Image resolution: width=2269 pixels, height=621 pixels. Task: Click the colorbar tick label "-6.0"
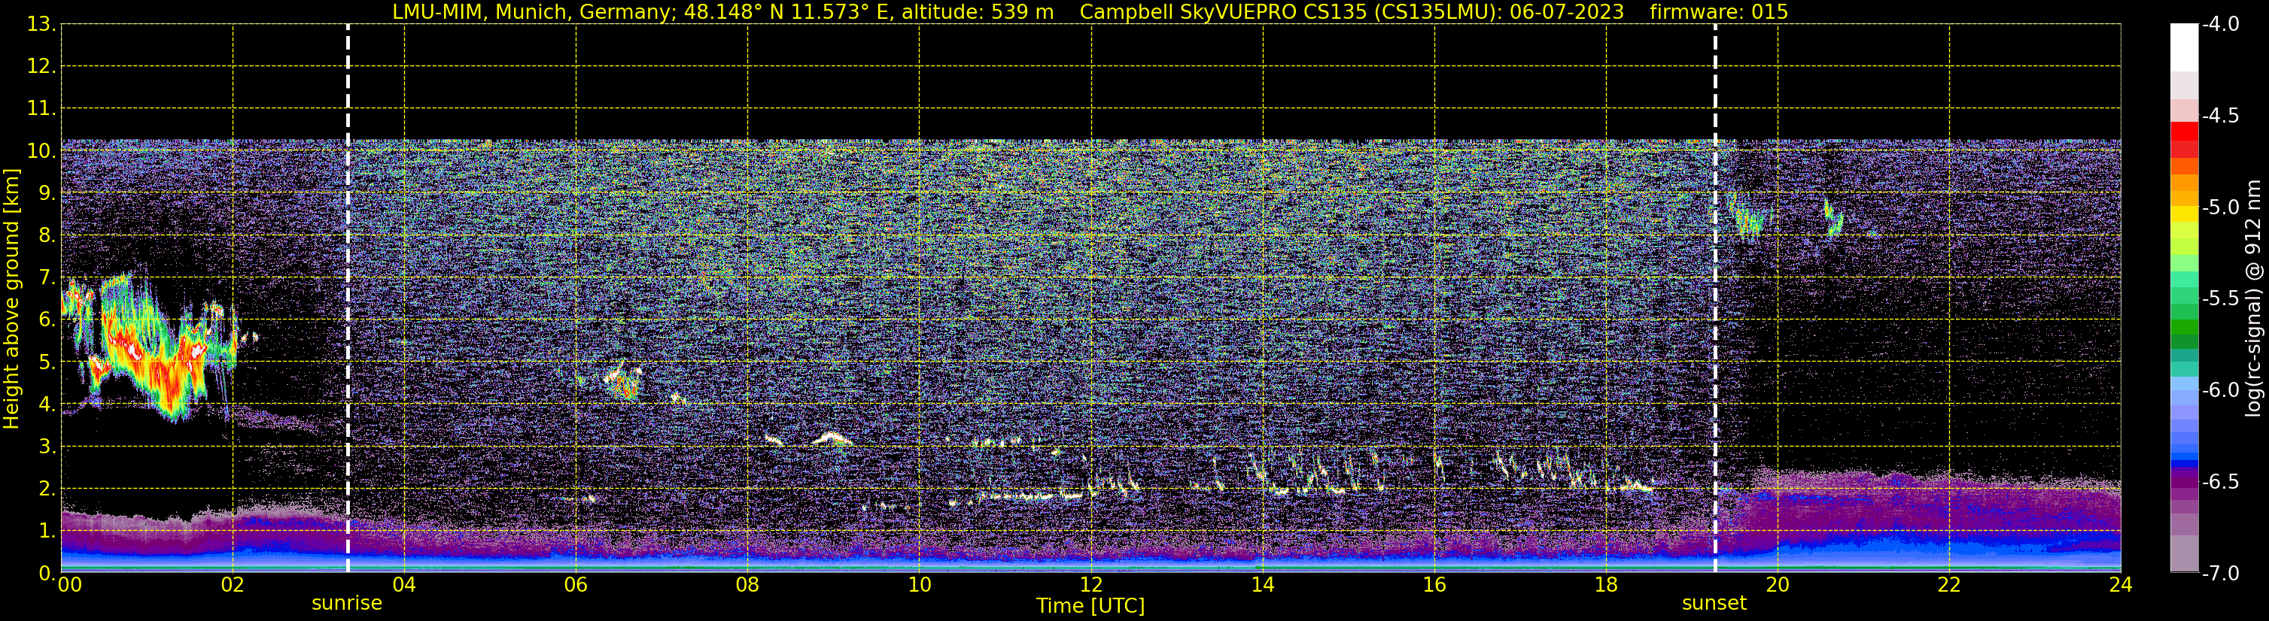(x=2221, y=390)
